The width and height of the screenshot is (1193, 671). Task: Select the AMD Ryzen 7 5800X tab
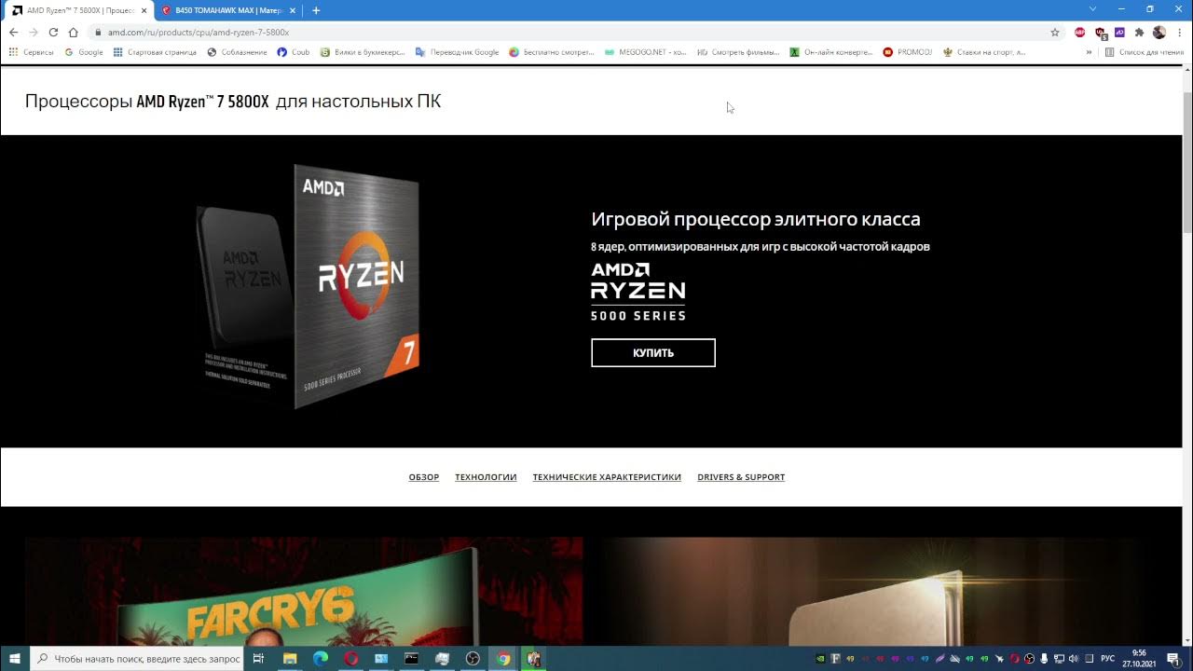[x=79, y=10]
